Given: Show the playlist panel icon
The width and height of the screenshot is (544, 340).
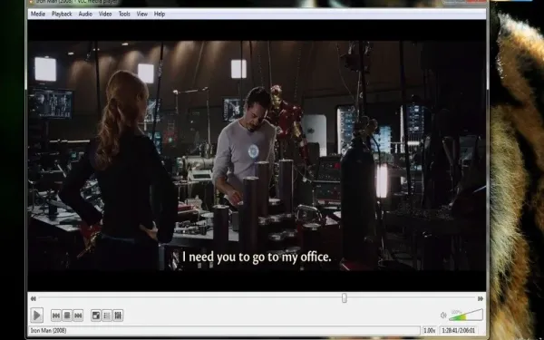Looking at the screenshot, I should click(x=107, y=316).
